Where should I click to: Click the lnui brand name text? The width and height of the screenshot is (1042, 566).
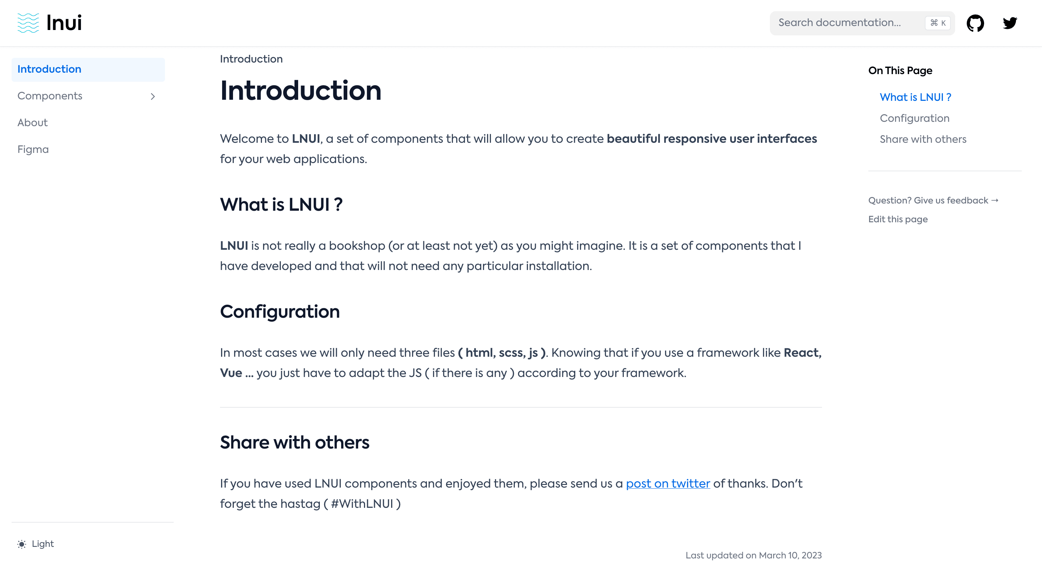tap(64, 23)
